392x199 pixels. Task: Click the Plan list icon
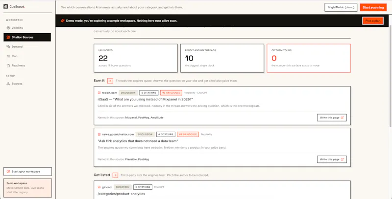pyautogui.click(x=8, y=56)
